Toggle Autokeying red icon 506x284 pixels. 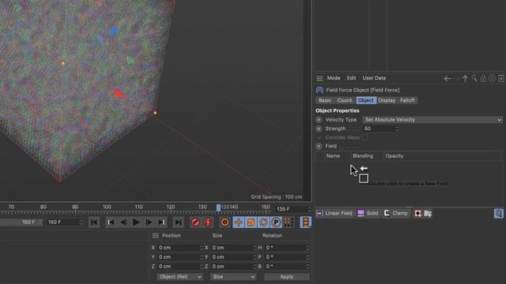208,222
